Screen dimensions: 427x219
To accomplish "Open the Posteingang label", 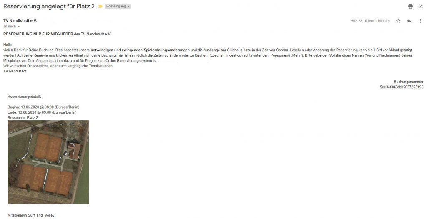I will click(116, 7).
